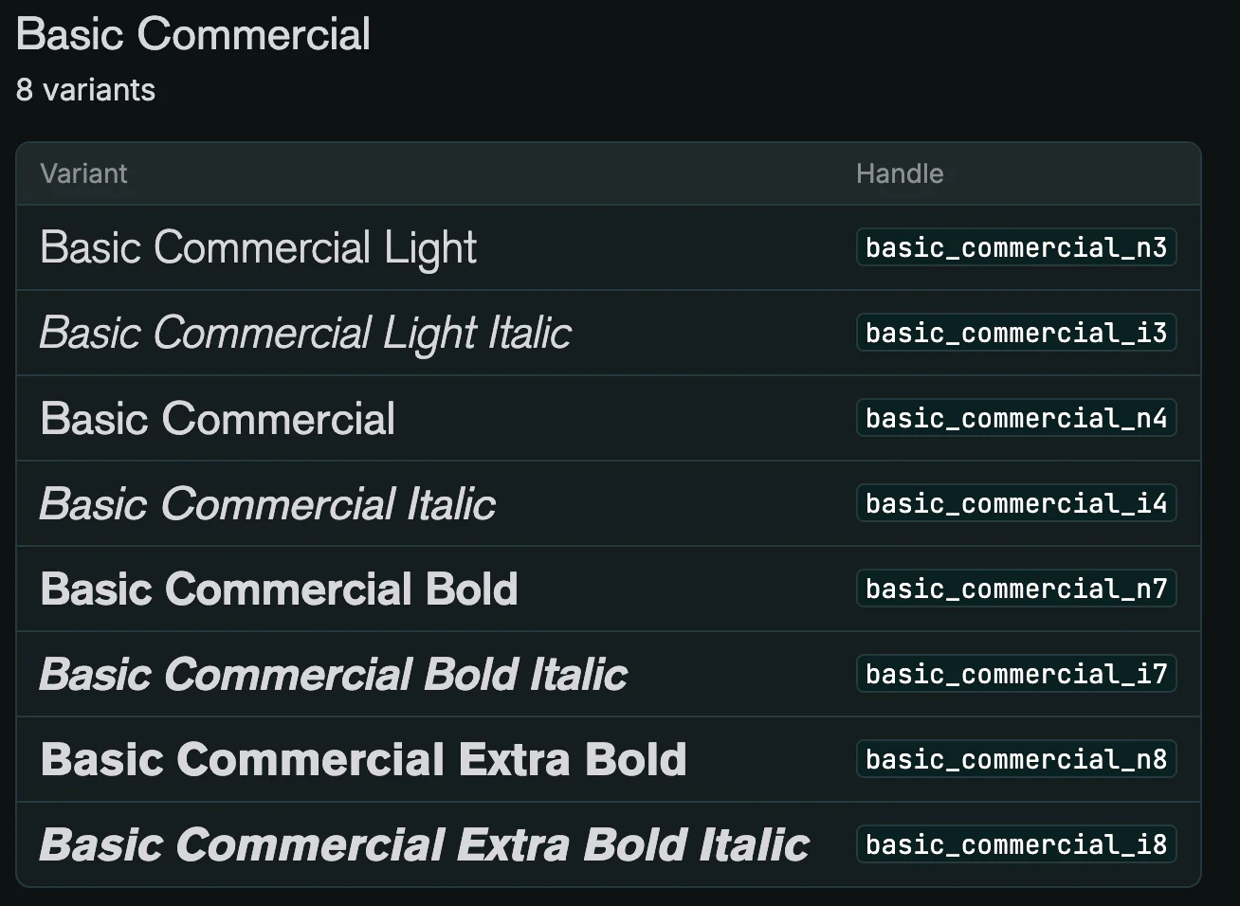Select the Basic Commercial Extra Bold variant

tap(362, 758)
